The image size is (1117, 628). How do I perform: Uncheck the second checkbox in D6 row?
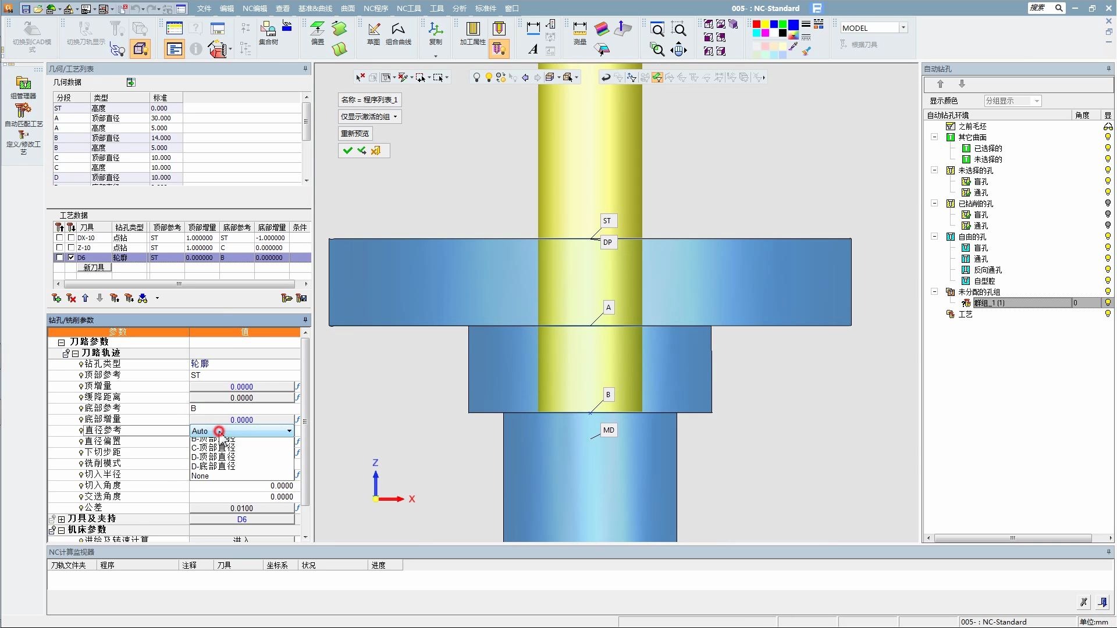(71, 258)
